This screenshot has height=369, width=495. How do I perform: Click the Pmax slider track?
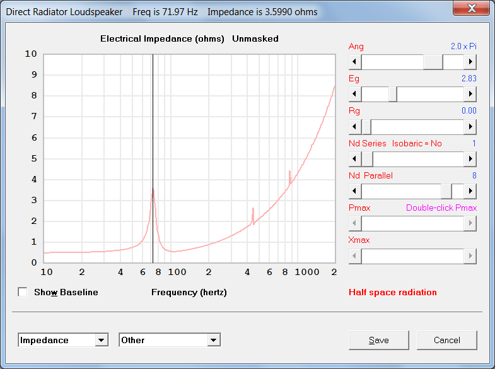pyautogui.click(x=412, y=223)
